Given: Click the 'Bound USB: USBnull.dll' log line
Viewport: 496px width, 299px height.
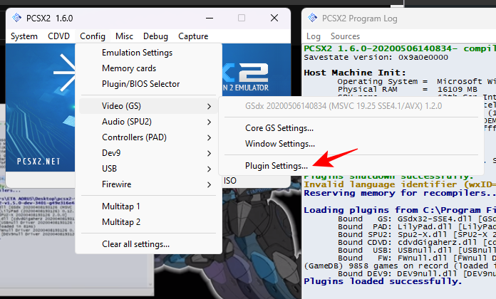Looking at the screenshot, I should pyautogui.click(x=417, y=251).
